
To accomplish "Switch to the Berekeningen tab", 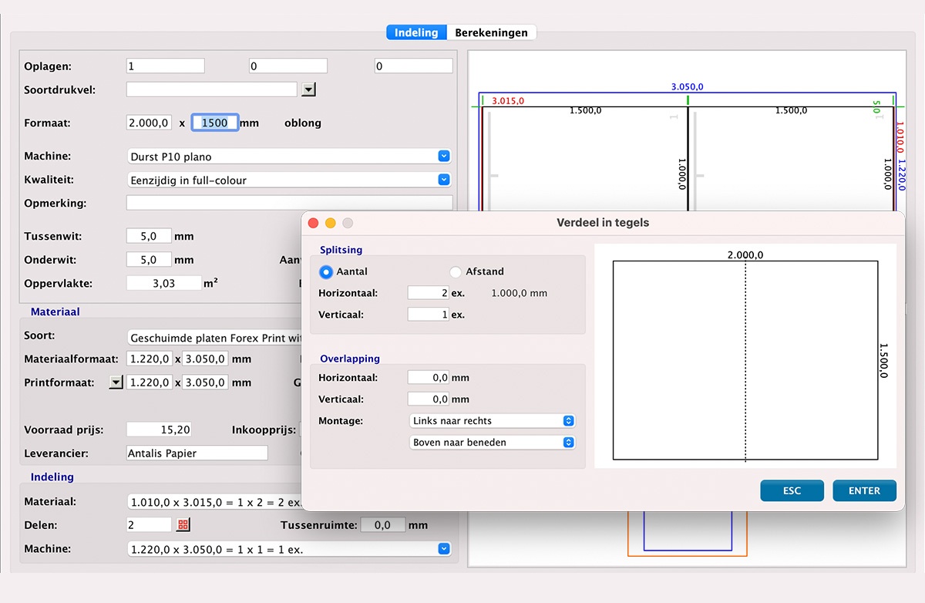I will coord(491,32).
